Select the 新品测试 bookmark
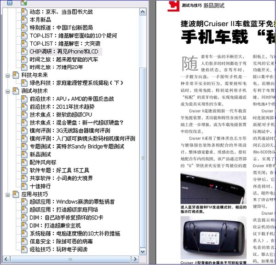 (40, 154)
